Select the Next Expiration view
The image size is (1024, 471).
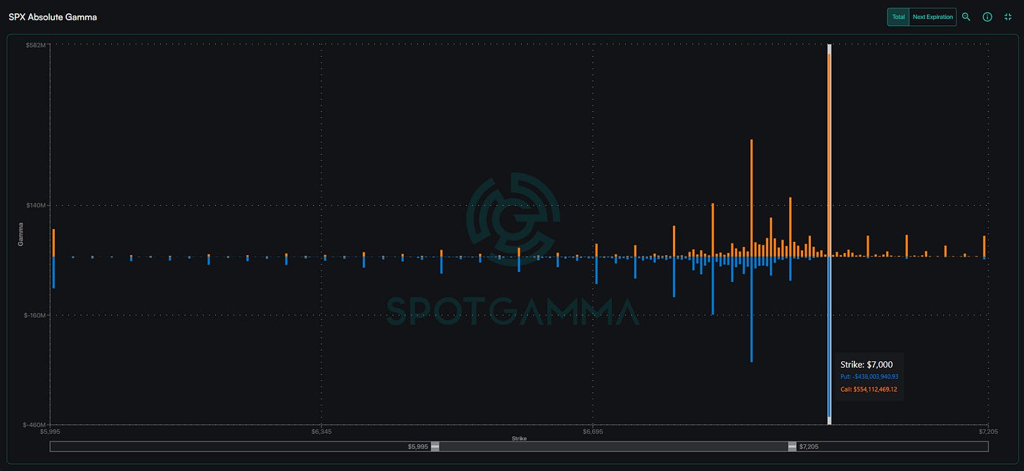pyautogui.click(x=933, y=17)
